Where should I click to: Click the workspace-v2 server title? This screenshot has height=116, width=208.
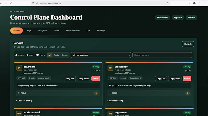(32, 112)
